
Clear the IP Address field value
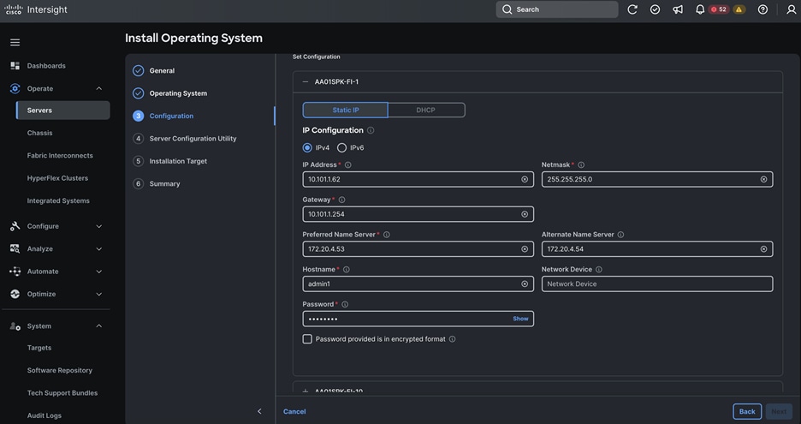(x=525, y=179)
